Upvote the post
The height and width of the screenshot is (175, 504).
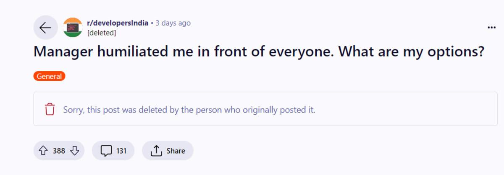tap(43, 151)
